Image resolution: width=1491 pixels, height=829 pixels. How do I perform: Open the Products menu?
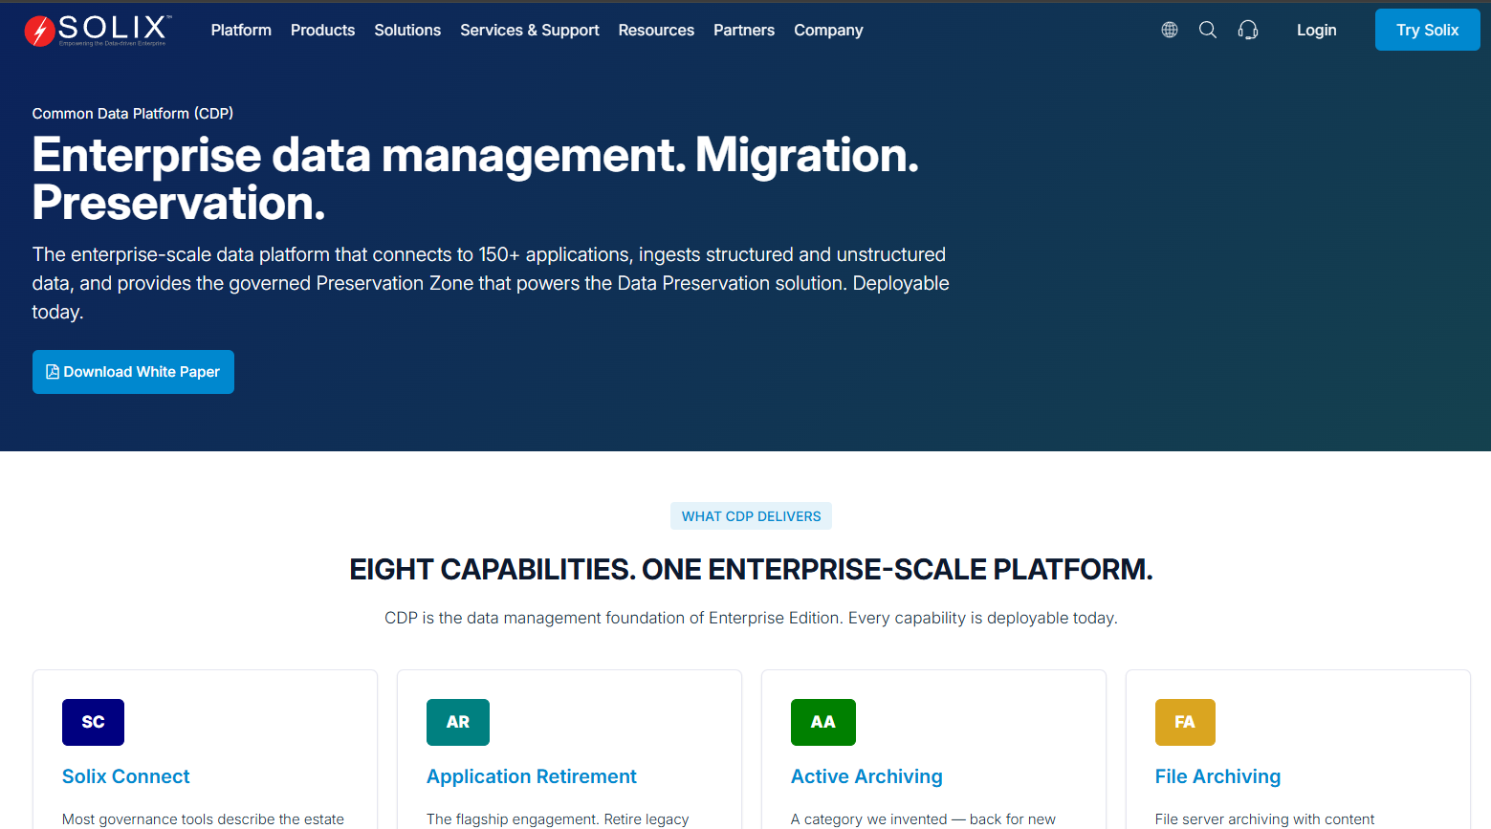pyautogui.click(x=322, y=30)
